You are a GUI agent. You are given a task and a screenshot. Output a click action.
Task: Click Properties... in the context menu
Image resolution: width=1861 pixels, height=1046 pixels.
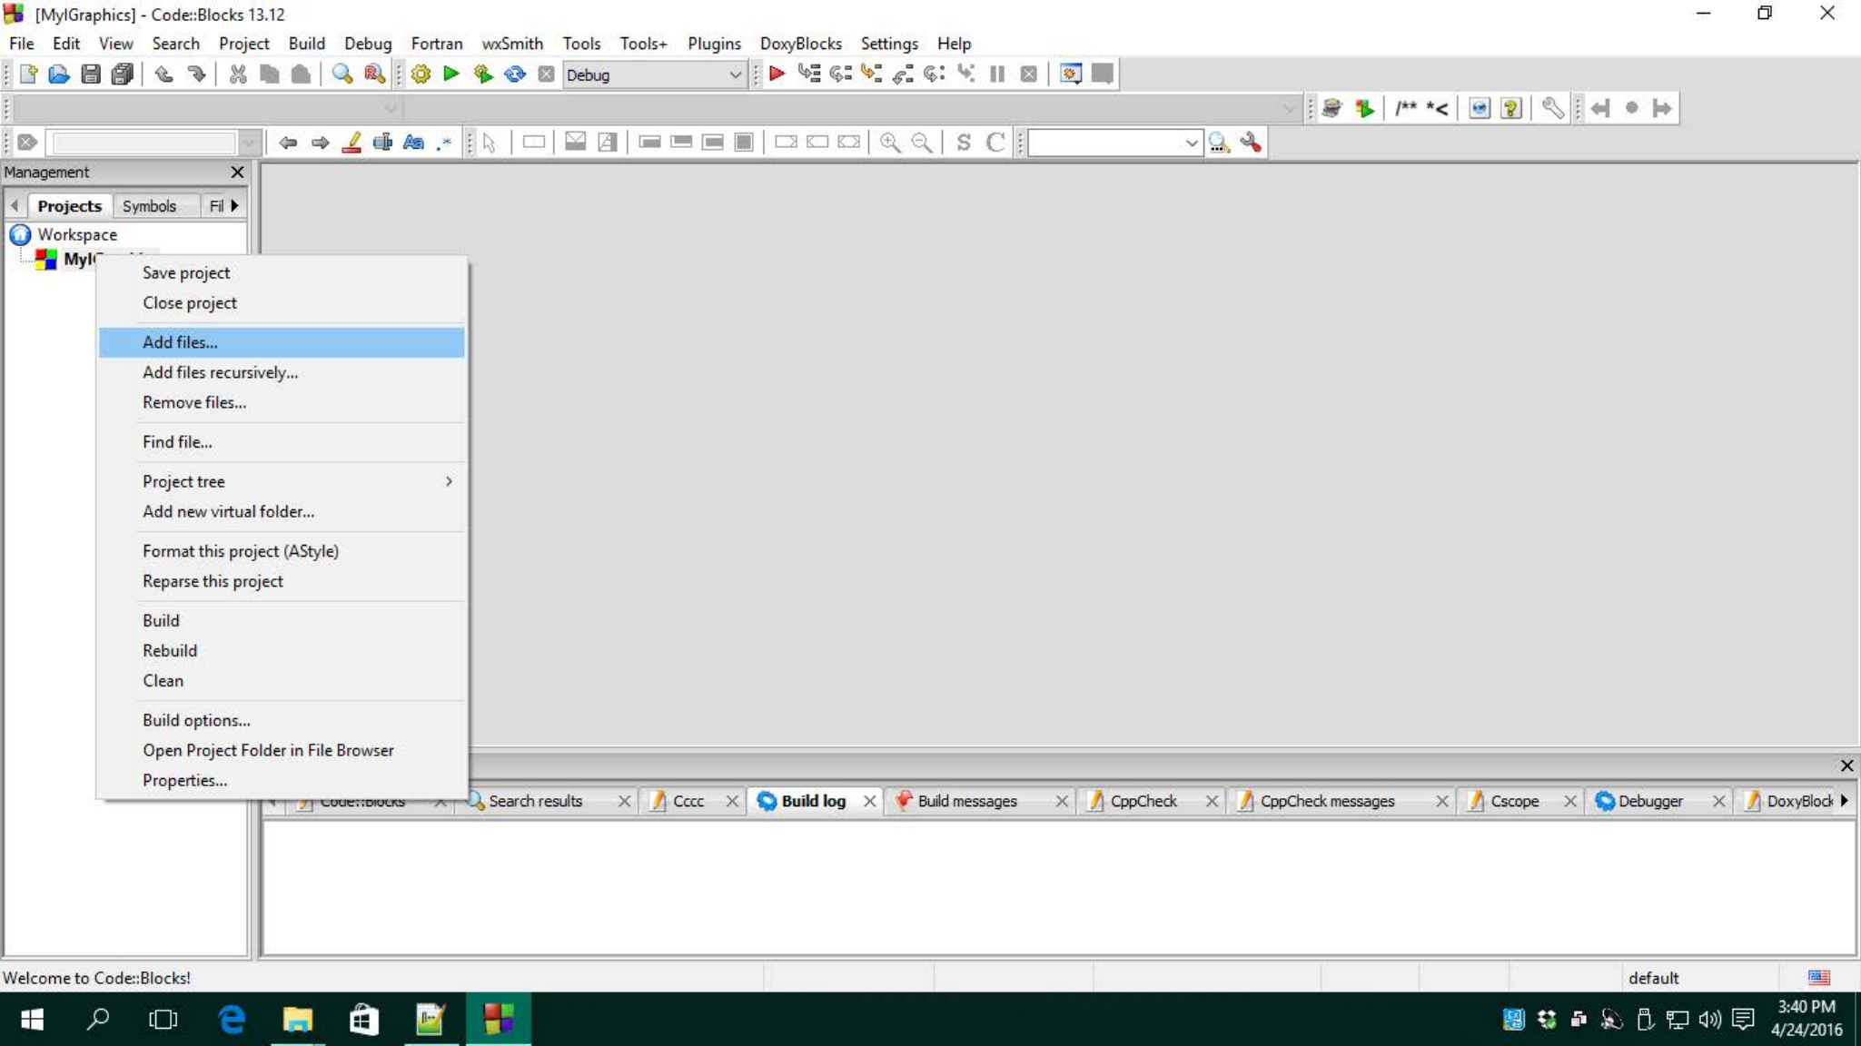[184, 780]
